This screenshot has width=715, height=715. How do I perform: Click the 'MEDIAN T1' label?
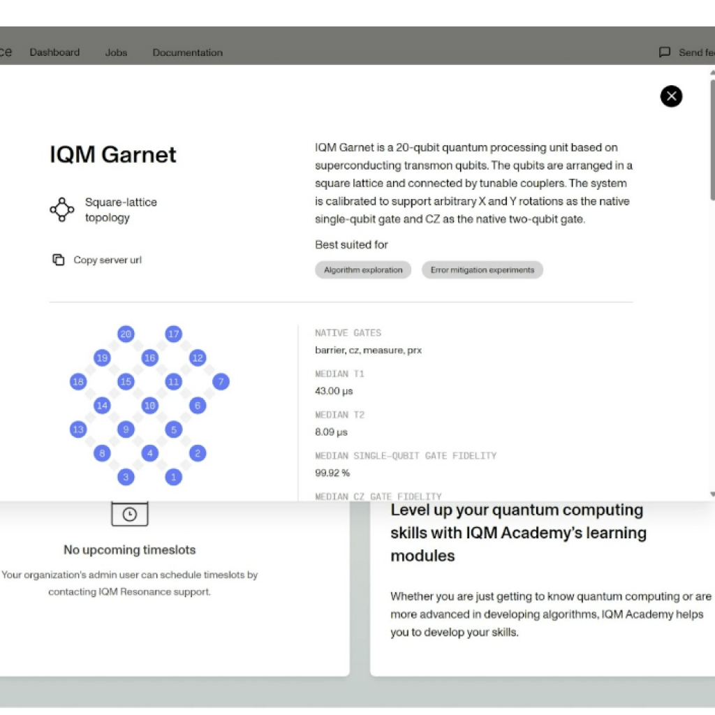(x=339, y=374)
